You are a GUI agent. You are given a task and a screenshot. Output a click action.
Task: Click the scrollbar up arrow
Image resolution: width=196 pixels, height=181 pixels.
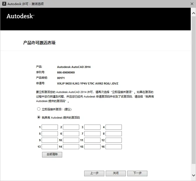coord(193,13)
